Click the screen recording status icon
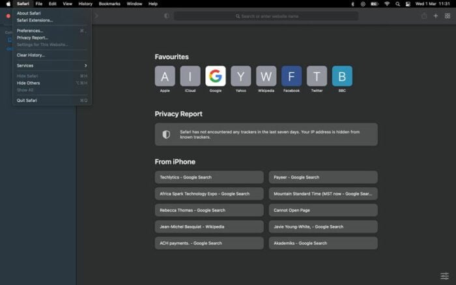Image resolution: width=456 pixels, height=285 pixels. pyautogui.click(x=363, y=4)
